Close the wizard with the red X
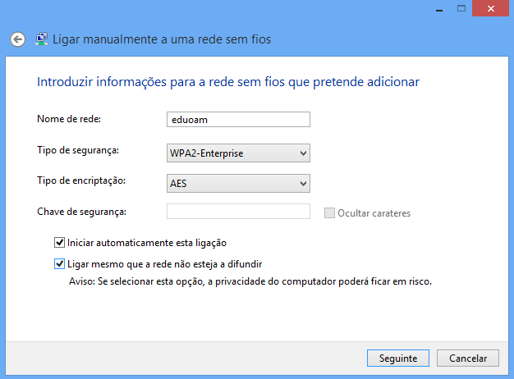The height and width of the screenshot is (379, 514). 490,8
